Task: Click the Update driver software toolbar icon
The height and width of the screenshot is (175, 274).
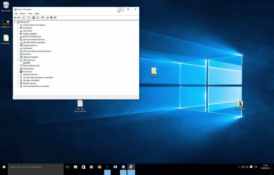Action: coord(47,18)
